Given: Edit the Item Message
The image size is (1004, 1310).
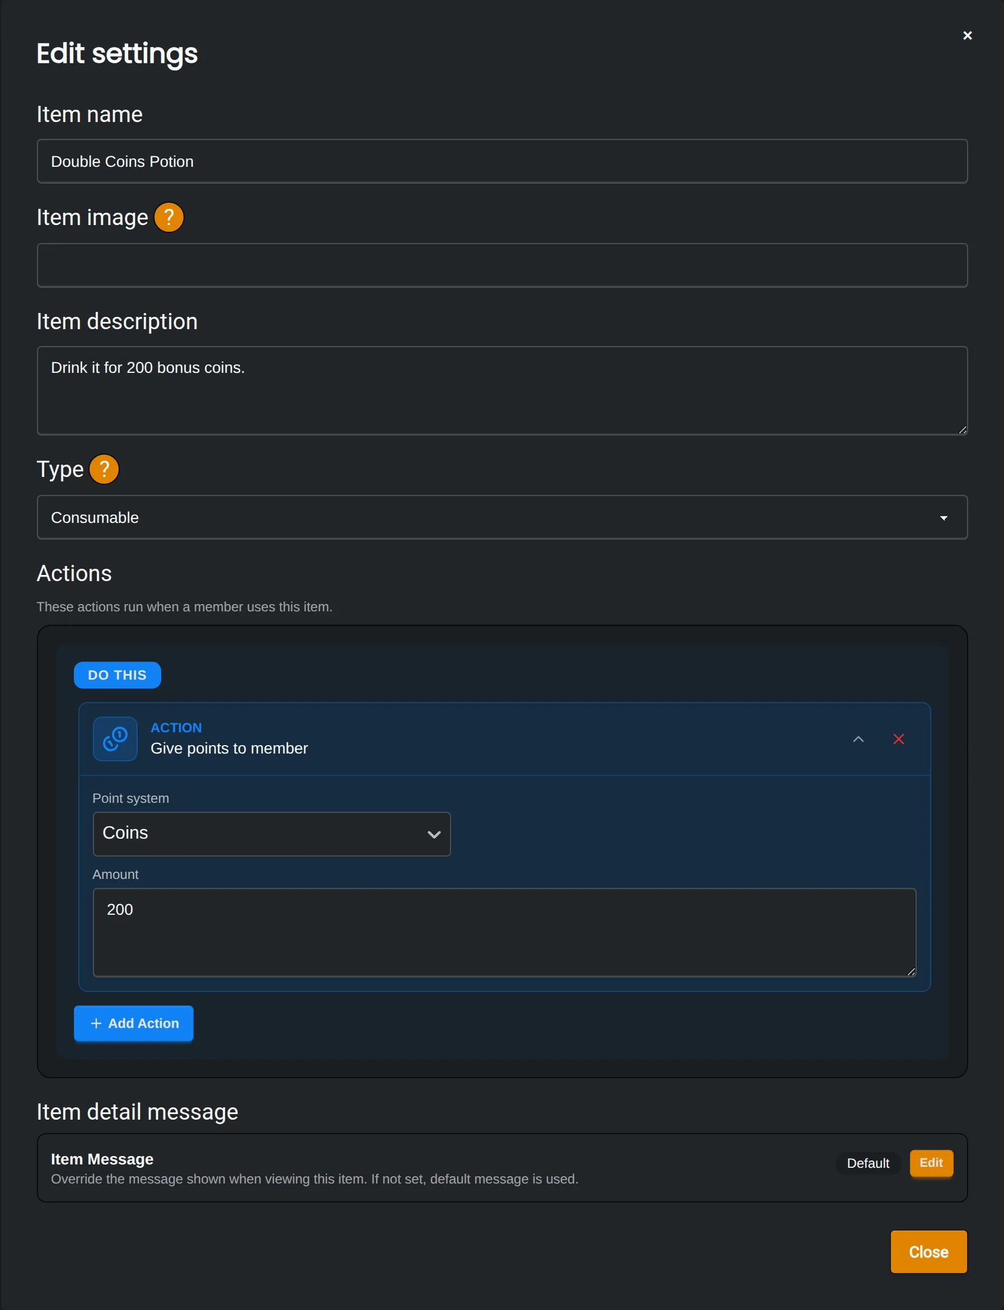Looking at the screenshot, I should (931, 1162).
